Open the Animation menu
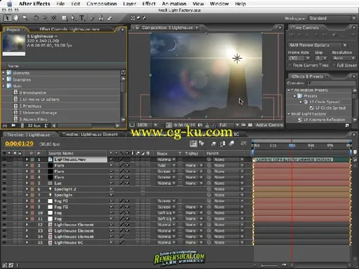Screen dimensions: 359x269 (174, 4)
